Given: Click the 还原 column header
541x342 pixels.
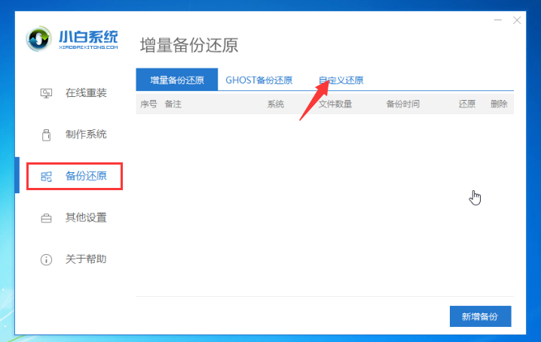Looking at the screenshot, I should pos(467,104).
